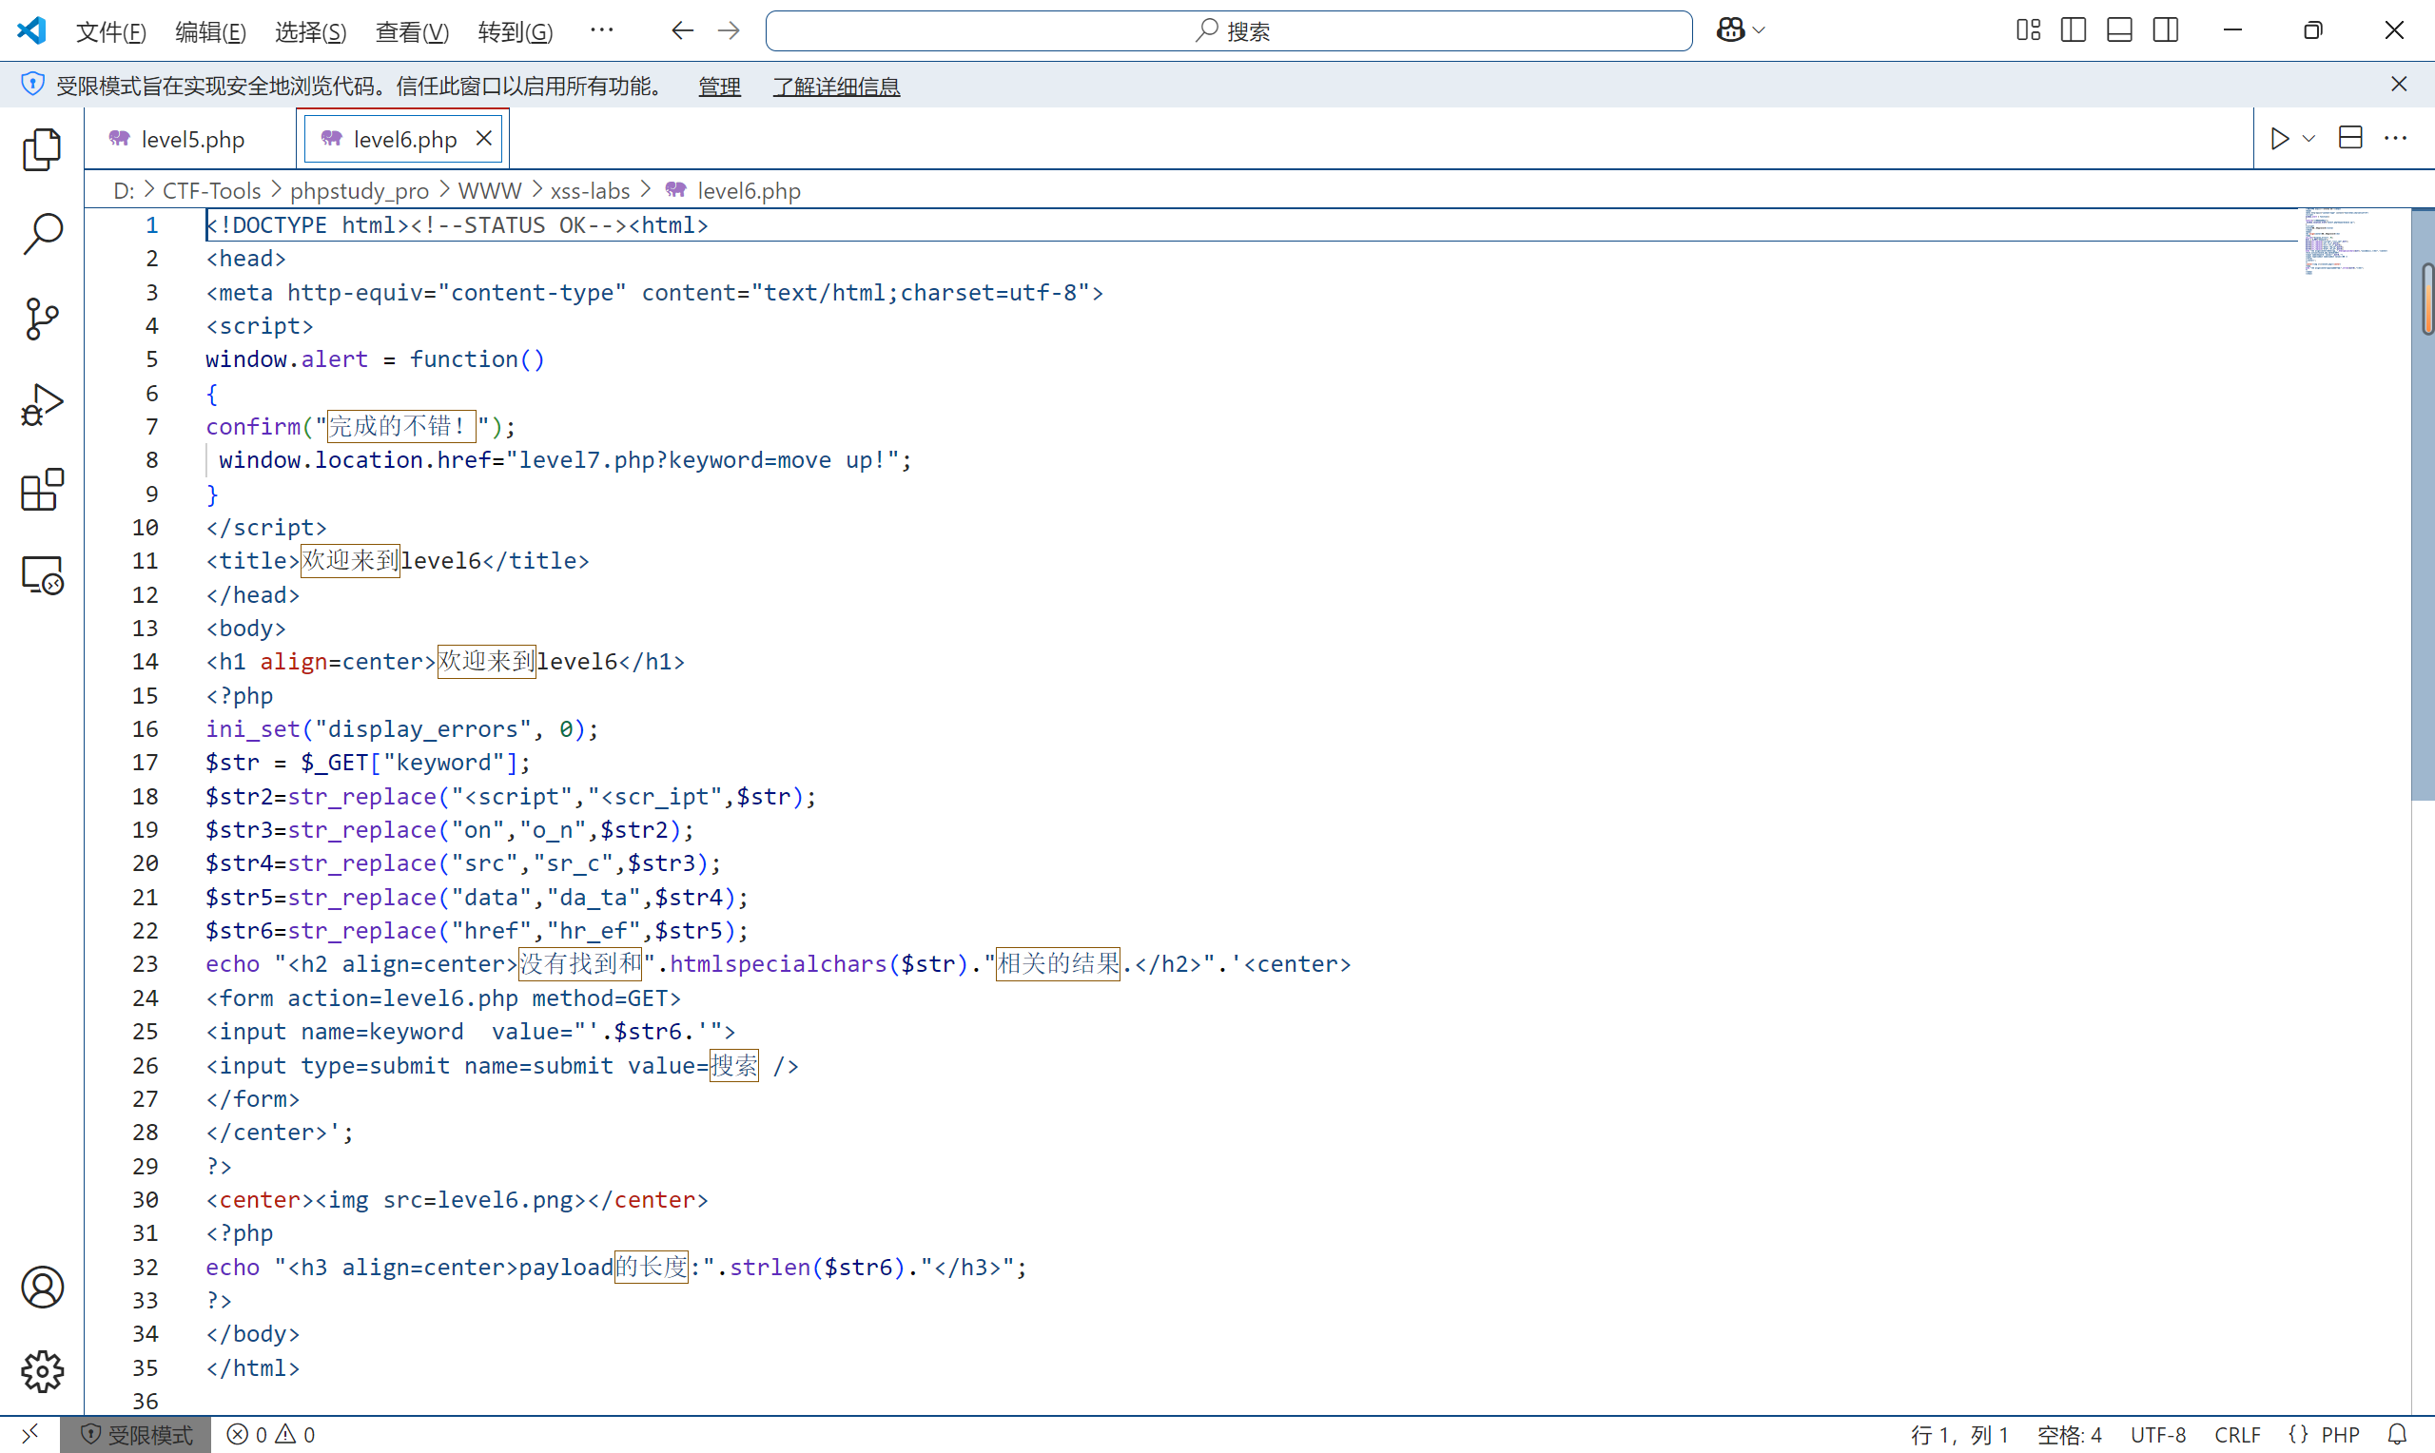The image size is (2435, 1453).
Task: Click the search command center field
Action: click(1228, 31)
